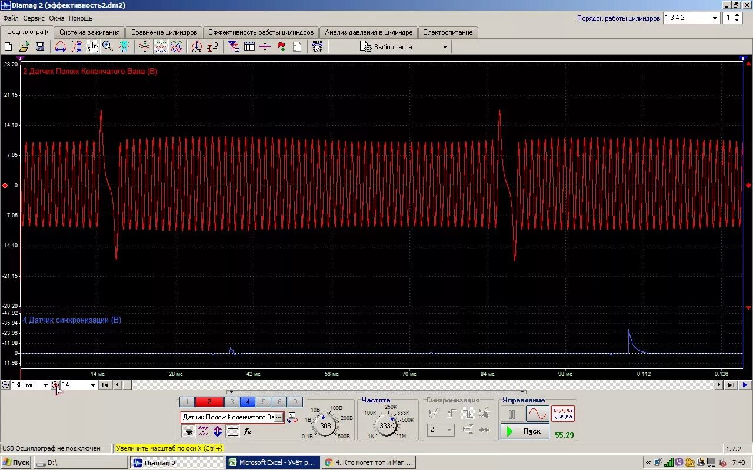Click the 30В voltage range knob
Viewport: 753px width, 470px height.
tap(325, 425)
